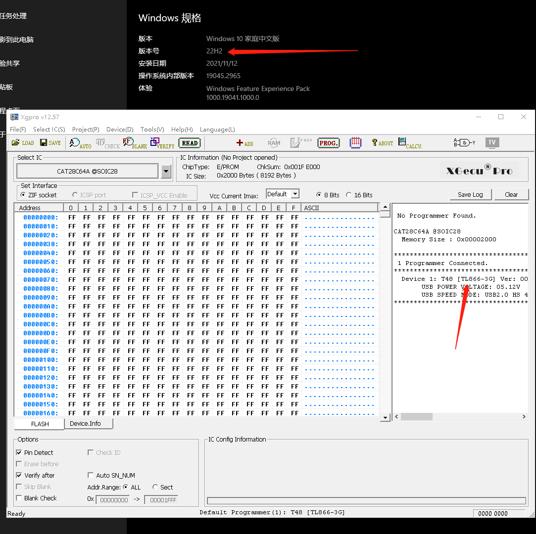
Task: Open the Vcc Current Imax dropdown
Action: [295, 194]
